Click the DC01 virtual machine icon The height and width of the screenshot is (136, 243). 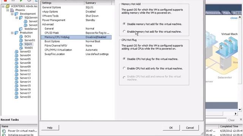21,37
